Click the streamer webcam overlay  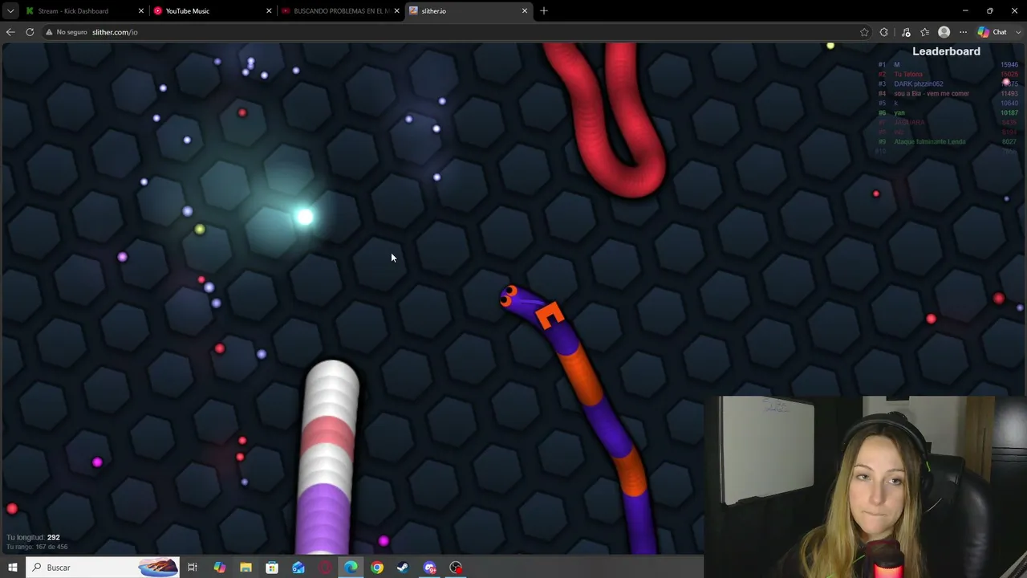866,486
